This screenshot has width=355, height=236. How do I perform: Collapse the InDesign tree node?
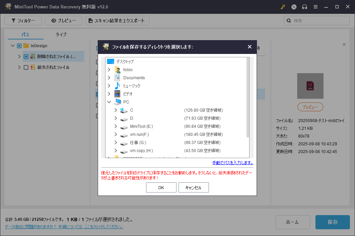(13, 46)
